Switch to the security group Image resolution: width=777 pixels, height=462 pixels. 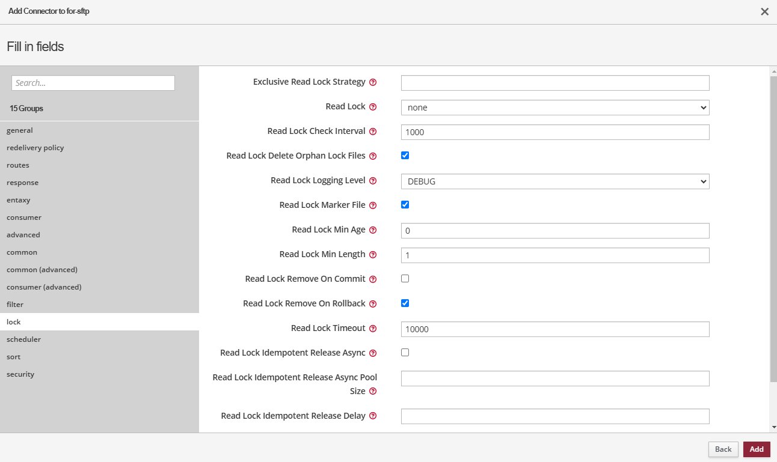point(20,374)
